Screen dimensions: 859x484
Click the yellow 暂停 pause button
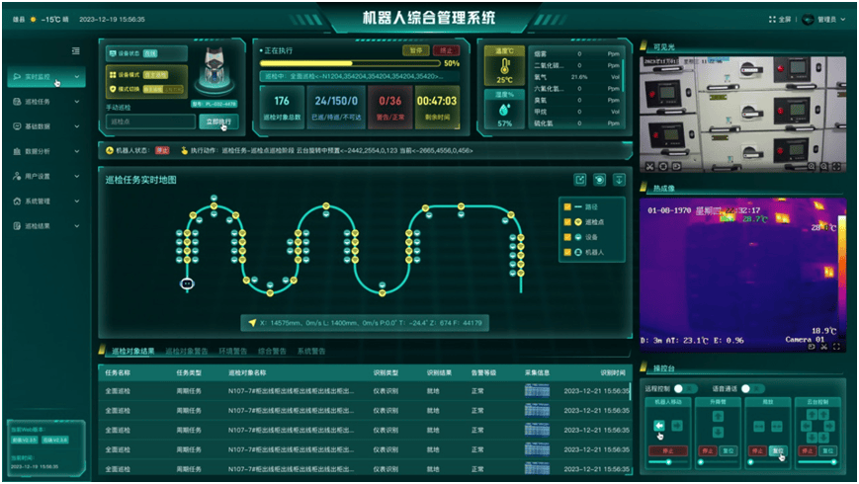(416, 50)
